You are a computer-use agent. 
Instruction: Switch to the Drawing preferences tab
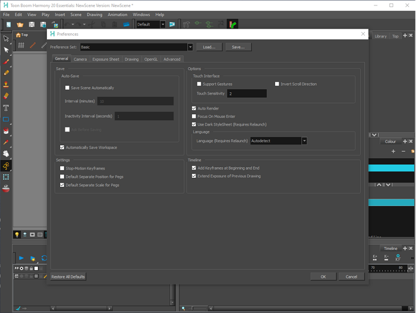pyautogui.click(x=131, y=60)
